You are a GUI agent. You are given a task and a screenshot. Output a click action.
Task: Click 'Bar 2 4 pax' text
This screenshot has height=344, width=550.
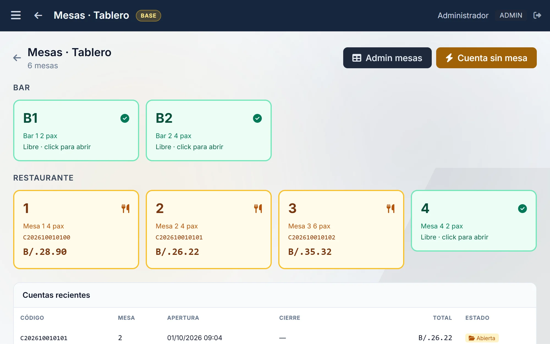(x=174, y=136)
